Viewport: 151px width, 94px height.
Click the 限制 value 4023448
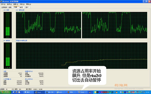tap(19, 82)
